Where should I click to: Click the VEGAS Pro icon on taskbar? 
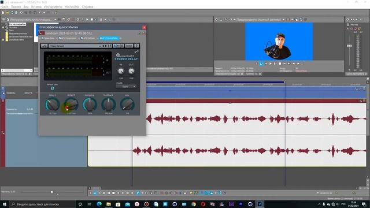tap(260, 204)
